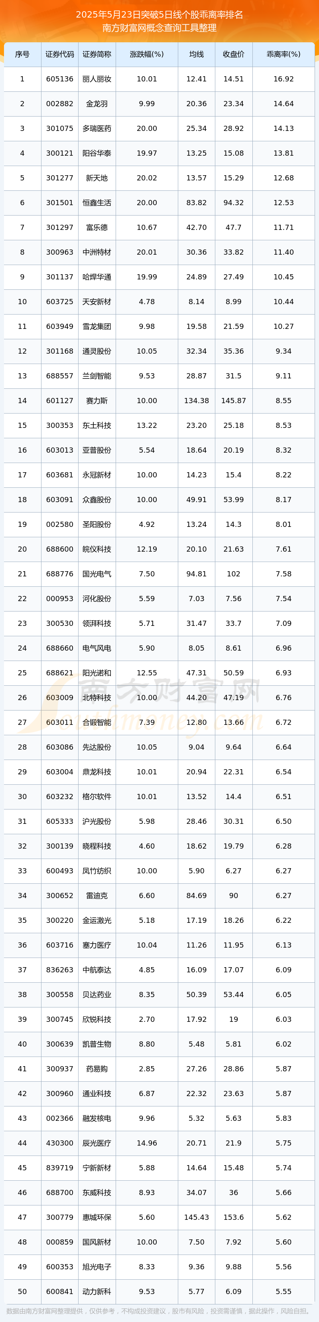The image size is (319, 1322).
Task: Select stock name 国风新材
Action: (97, 1243)
